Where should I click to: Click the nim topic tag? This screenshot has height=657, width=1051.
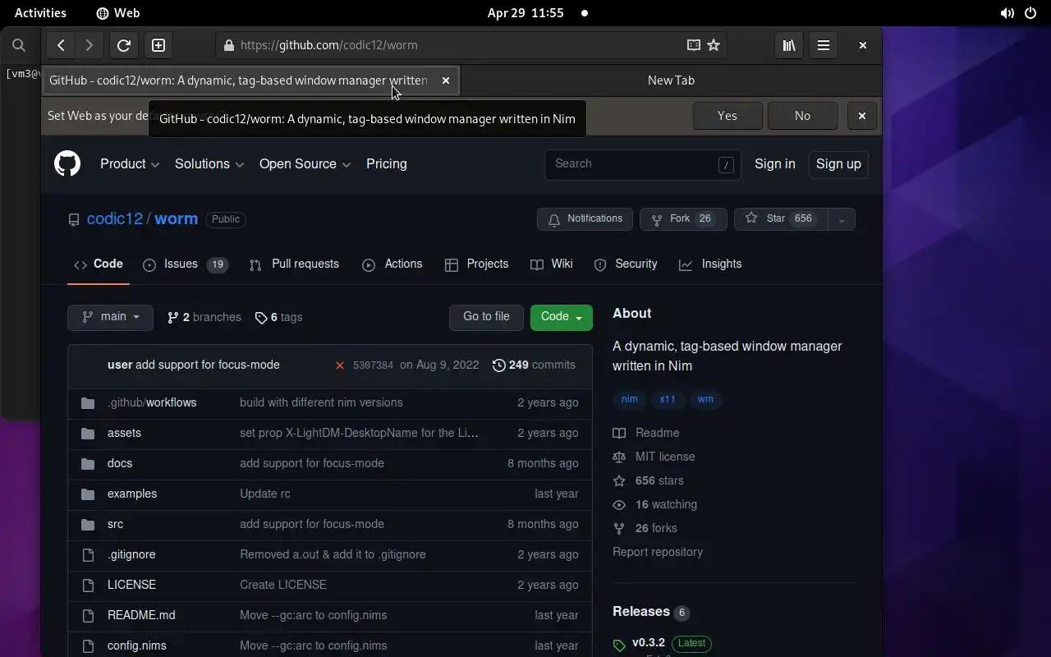click(630, 399)
